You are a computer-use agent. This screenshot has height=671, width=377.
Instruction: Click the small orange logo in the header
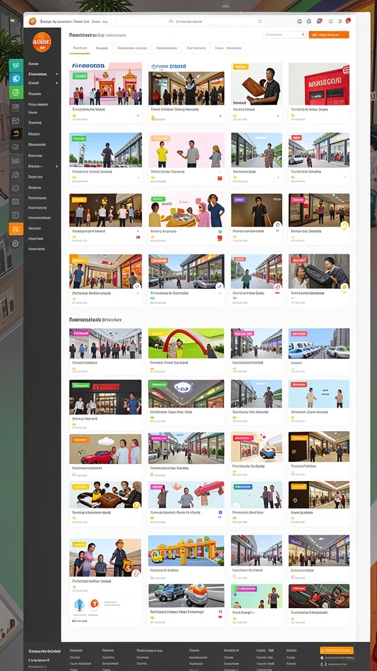tap(32, 21)
